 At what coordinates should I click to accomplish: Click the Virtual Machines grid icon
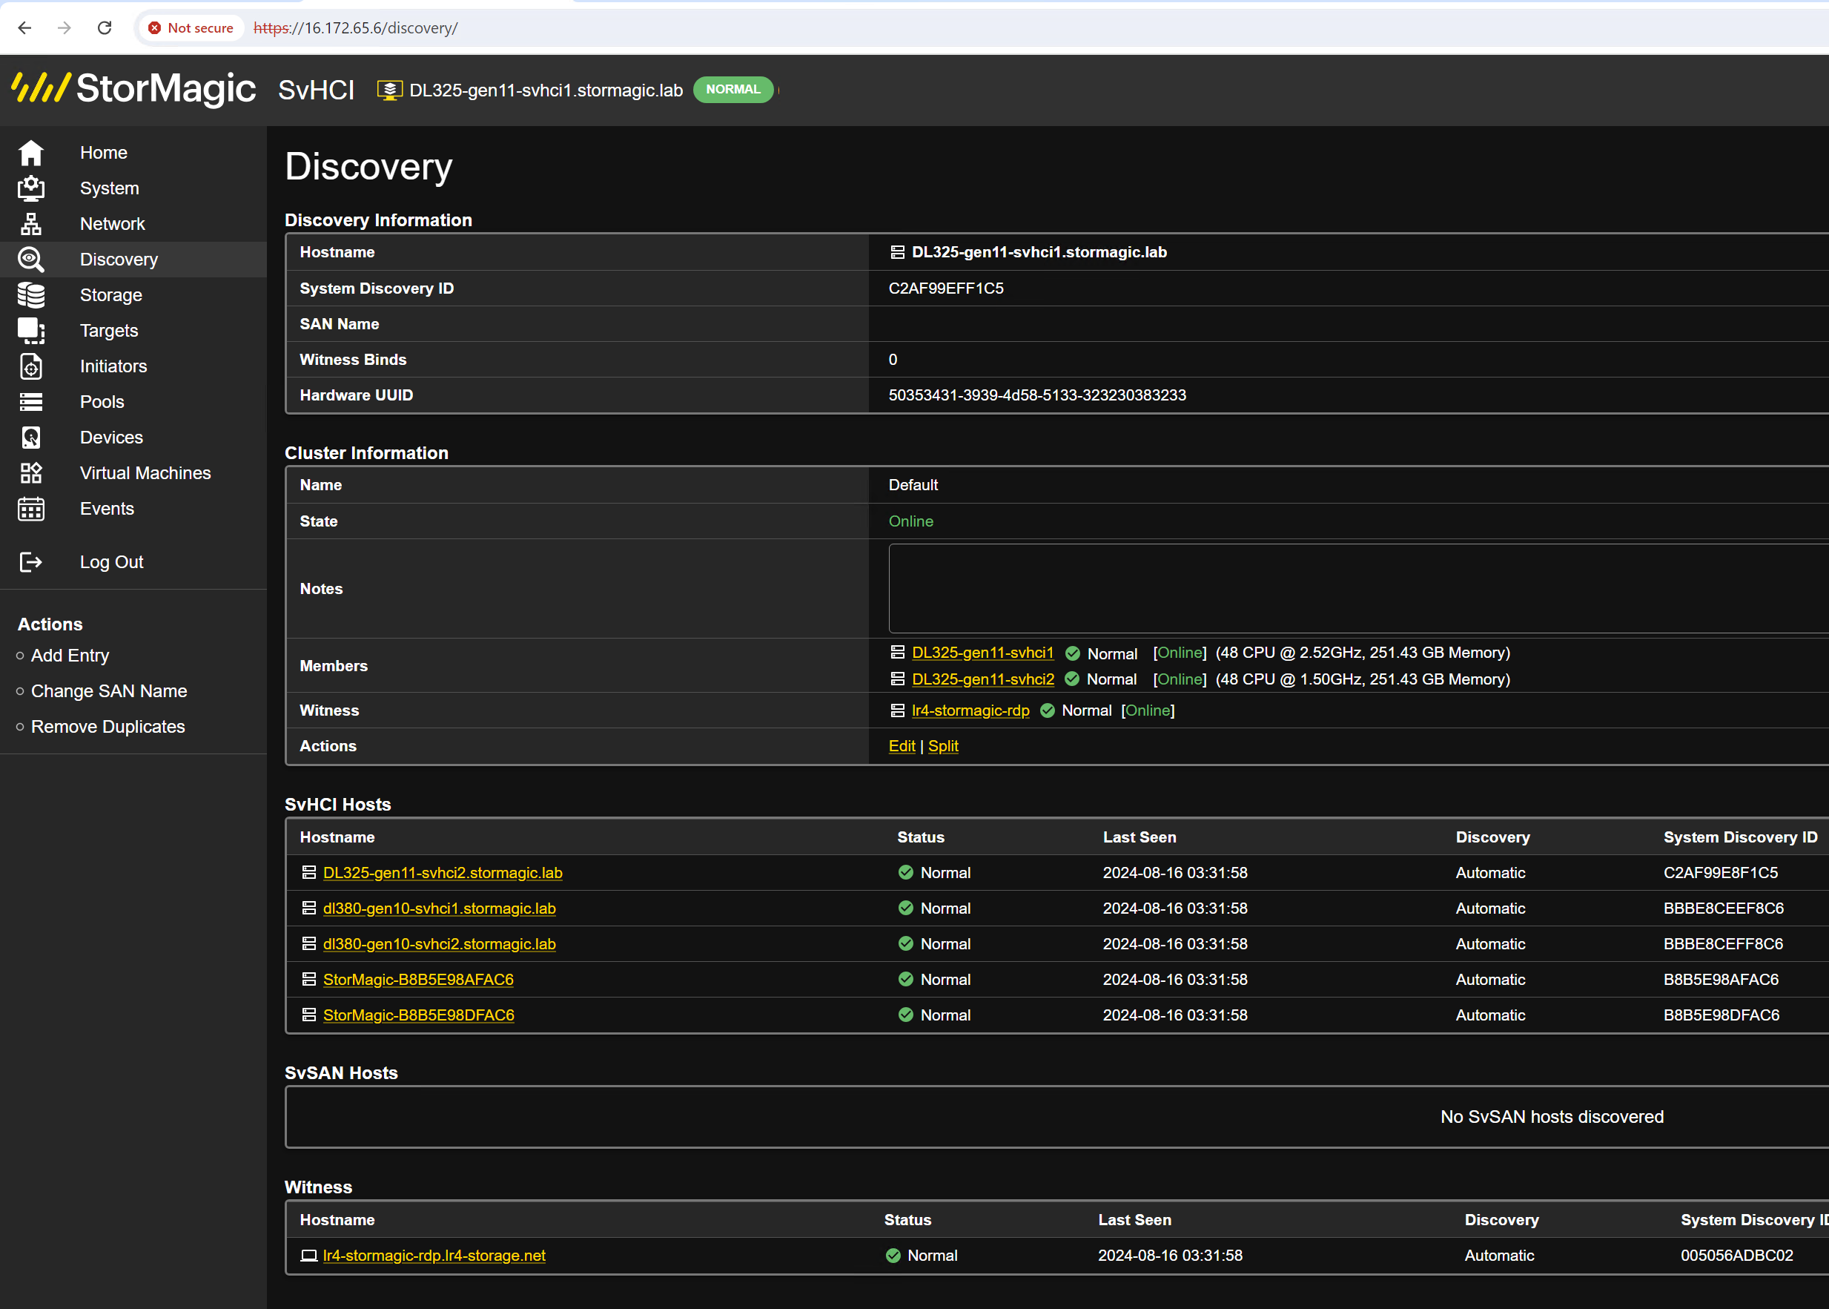(x=30, y=472)
